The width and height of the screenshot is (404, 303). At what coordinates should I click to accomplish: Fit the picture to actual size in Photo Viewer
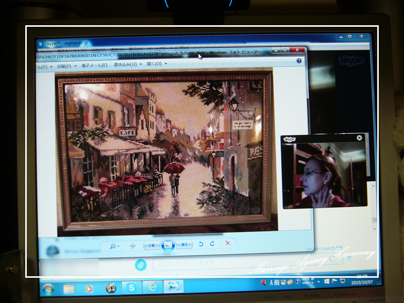coord(132,246)
